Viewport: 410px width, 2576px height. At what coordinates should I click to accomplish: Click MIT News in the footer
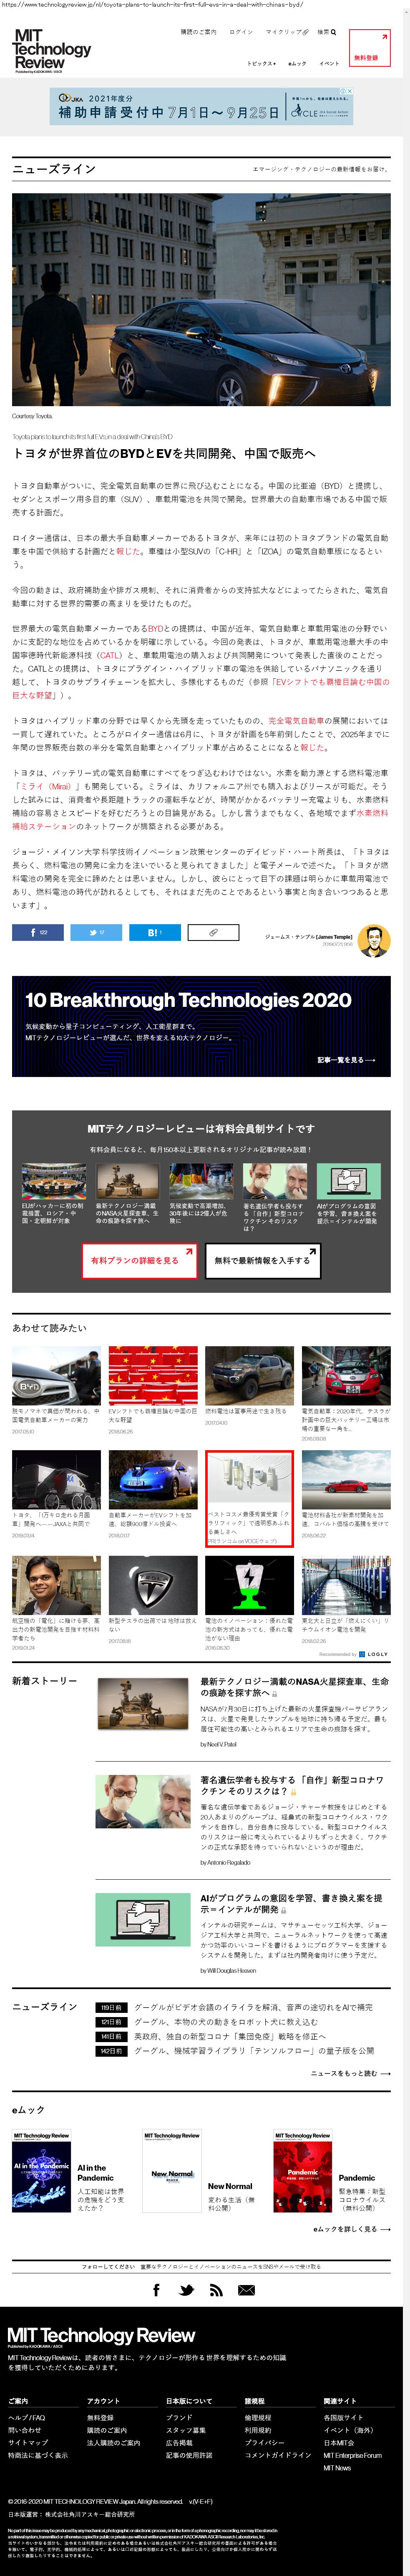pyautogui.click(x=337, y=2468)
